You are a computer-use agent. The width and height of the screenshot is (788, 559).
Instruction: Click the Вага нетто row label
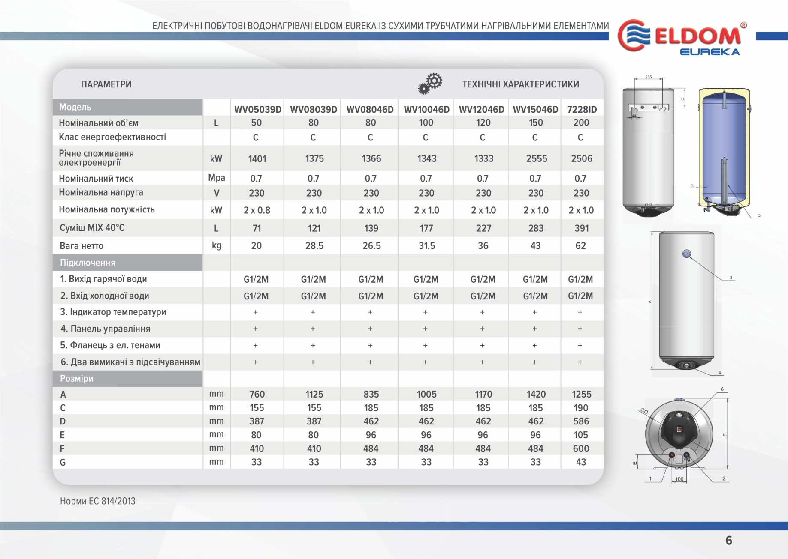pos(82,246)
